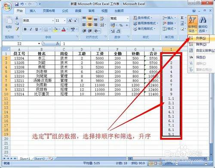215x168 pixels.
Task: Switch to the 页面布局 ribbon tab
Action: coord(49,11)
